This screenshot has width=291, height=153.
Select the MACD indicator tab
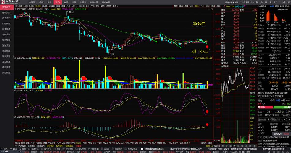pos(79,143)
